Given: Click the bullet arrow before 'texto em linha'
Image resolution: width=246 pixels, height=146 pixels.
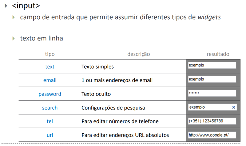Looking at the screenshot, I should click(x=14, y=38).
